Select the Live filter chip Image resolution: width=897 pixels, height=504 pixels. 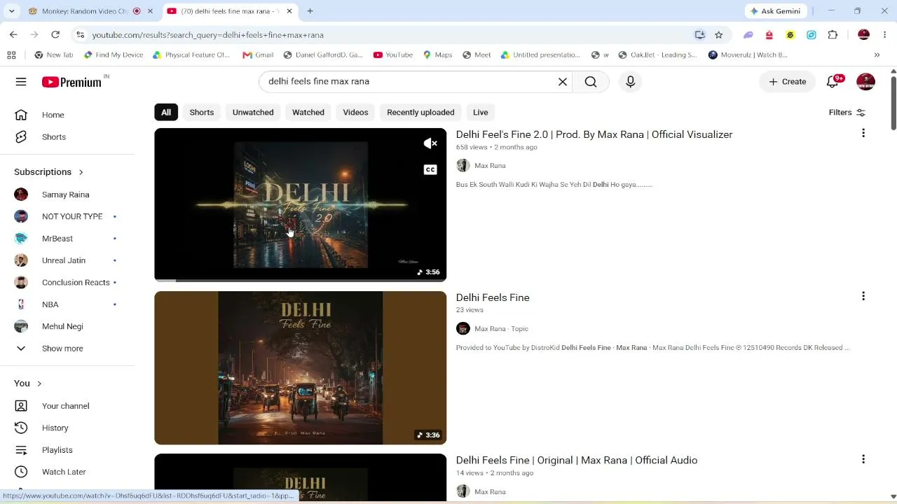(480, 112)
